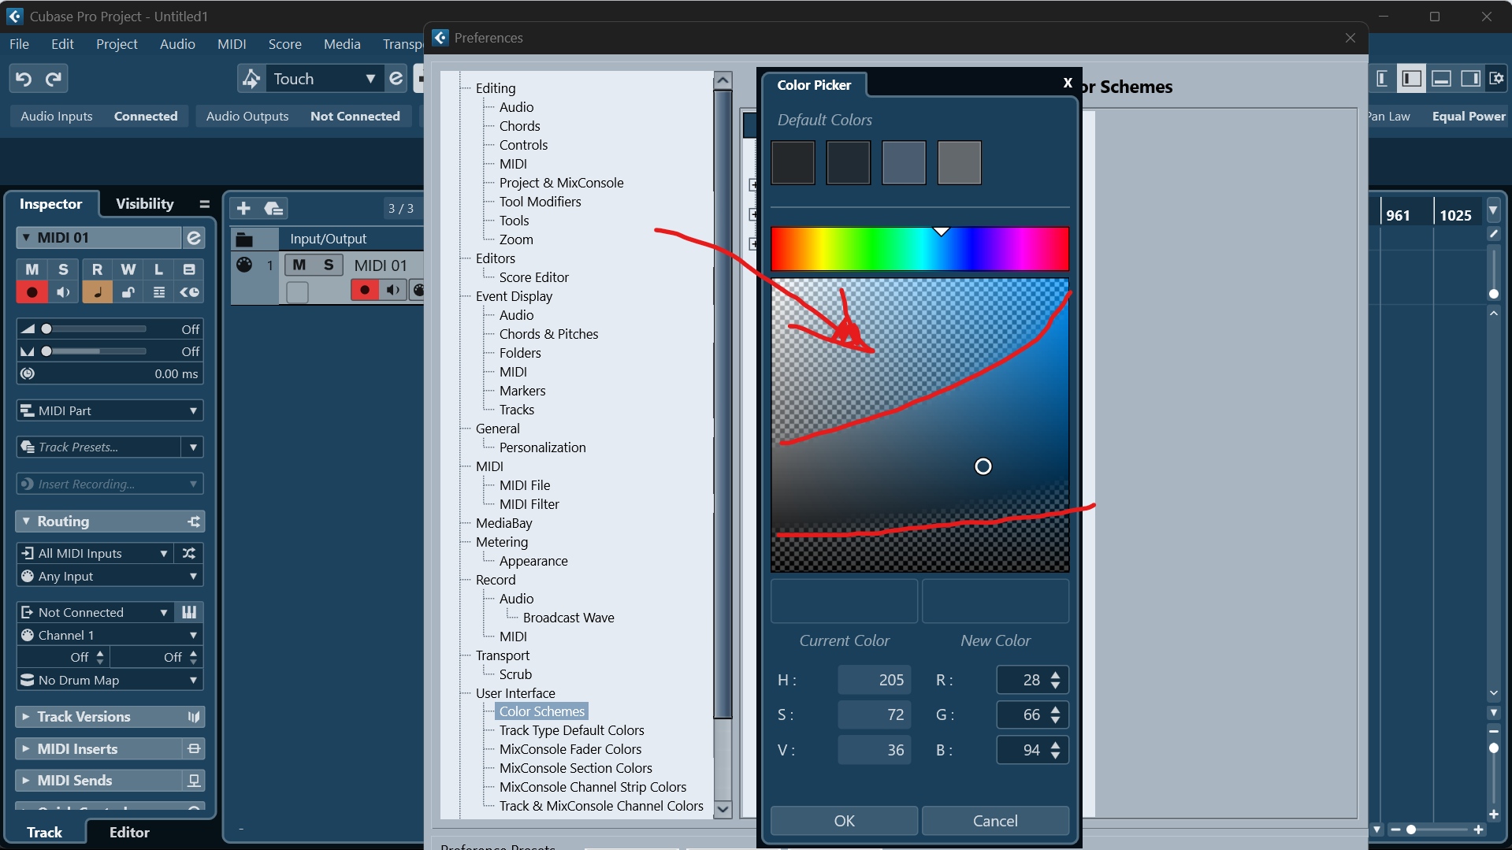
Task: Toggle the right zone layout icon
Action: coord(1470,79)
